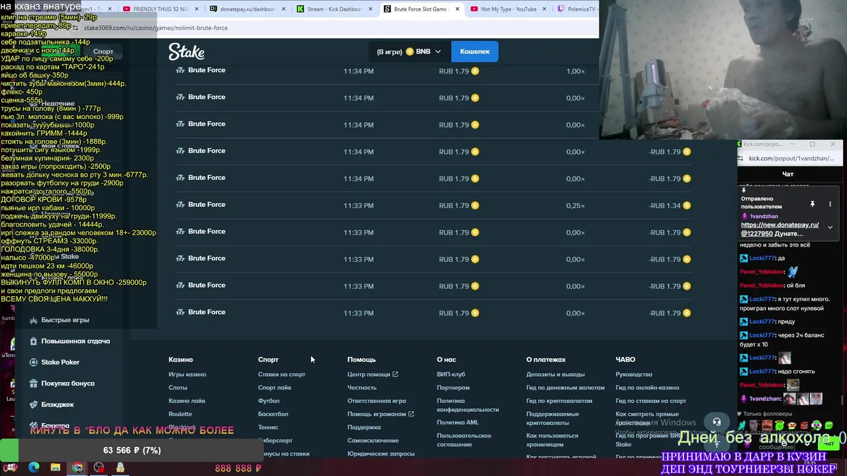Open Игры казино footer link
Viewport: 847px width, 476px height.
[x=187, y=374]
